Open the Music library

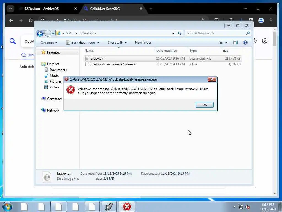click(54, 76)
